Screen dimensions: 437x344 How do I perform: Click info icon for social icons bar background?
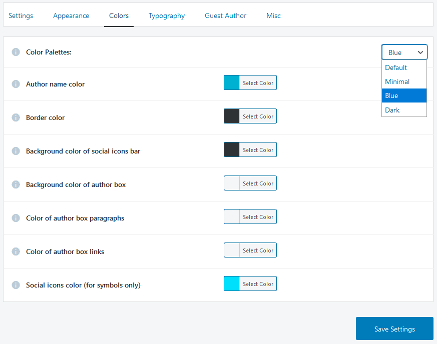coord(16,151)
